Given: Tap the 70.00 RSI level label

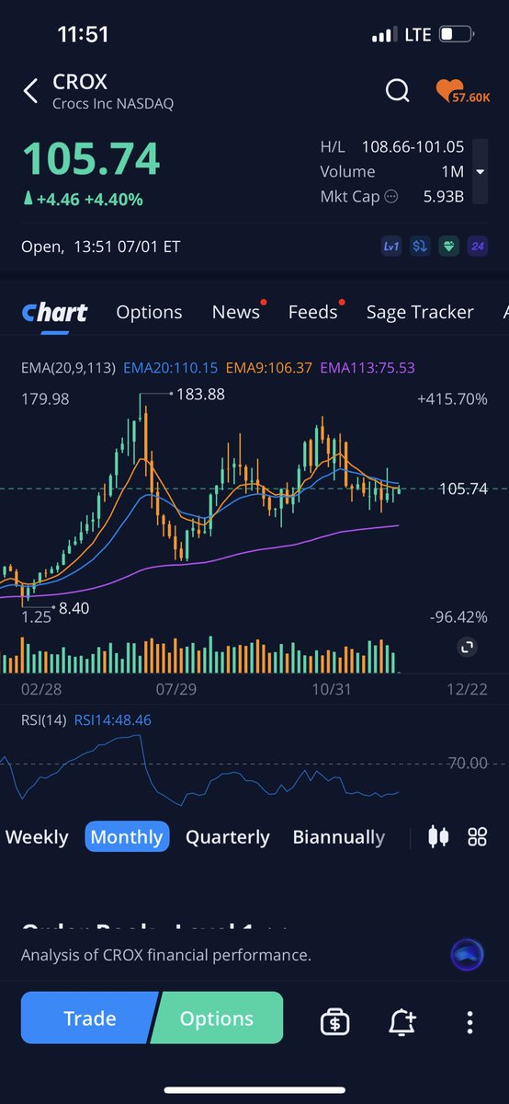Looking at the screenshot, I should pyautogui.click(x=466, y=763).
